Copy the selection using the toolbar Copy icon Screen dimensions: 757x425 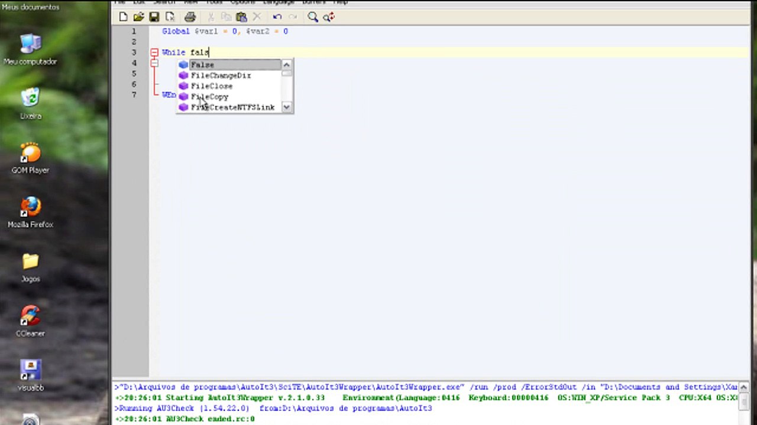[226, 17]
